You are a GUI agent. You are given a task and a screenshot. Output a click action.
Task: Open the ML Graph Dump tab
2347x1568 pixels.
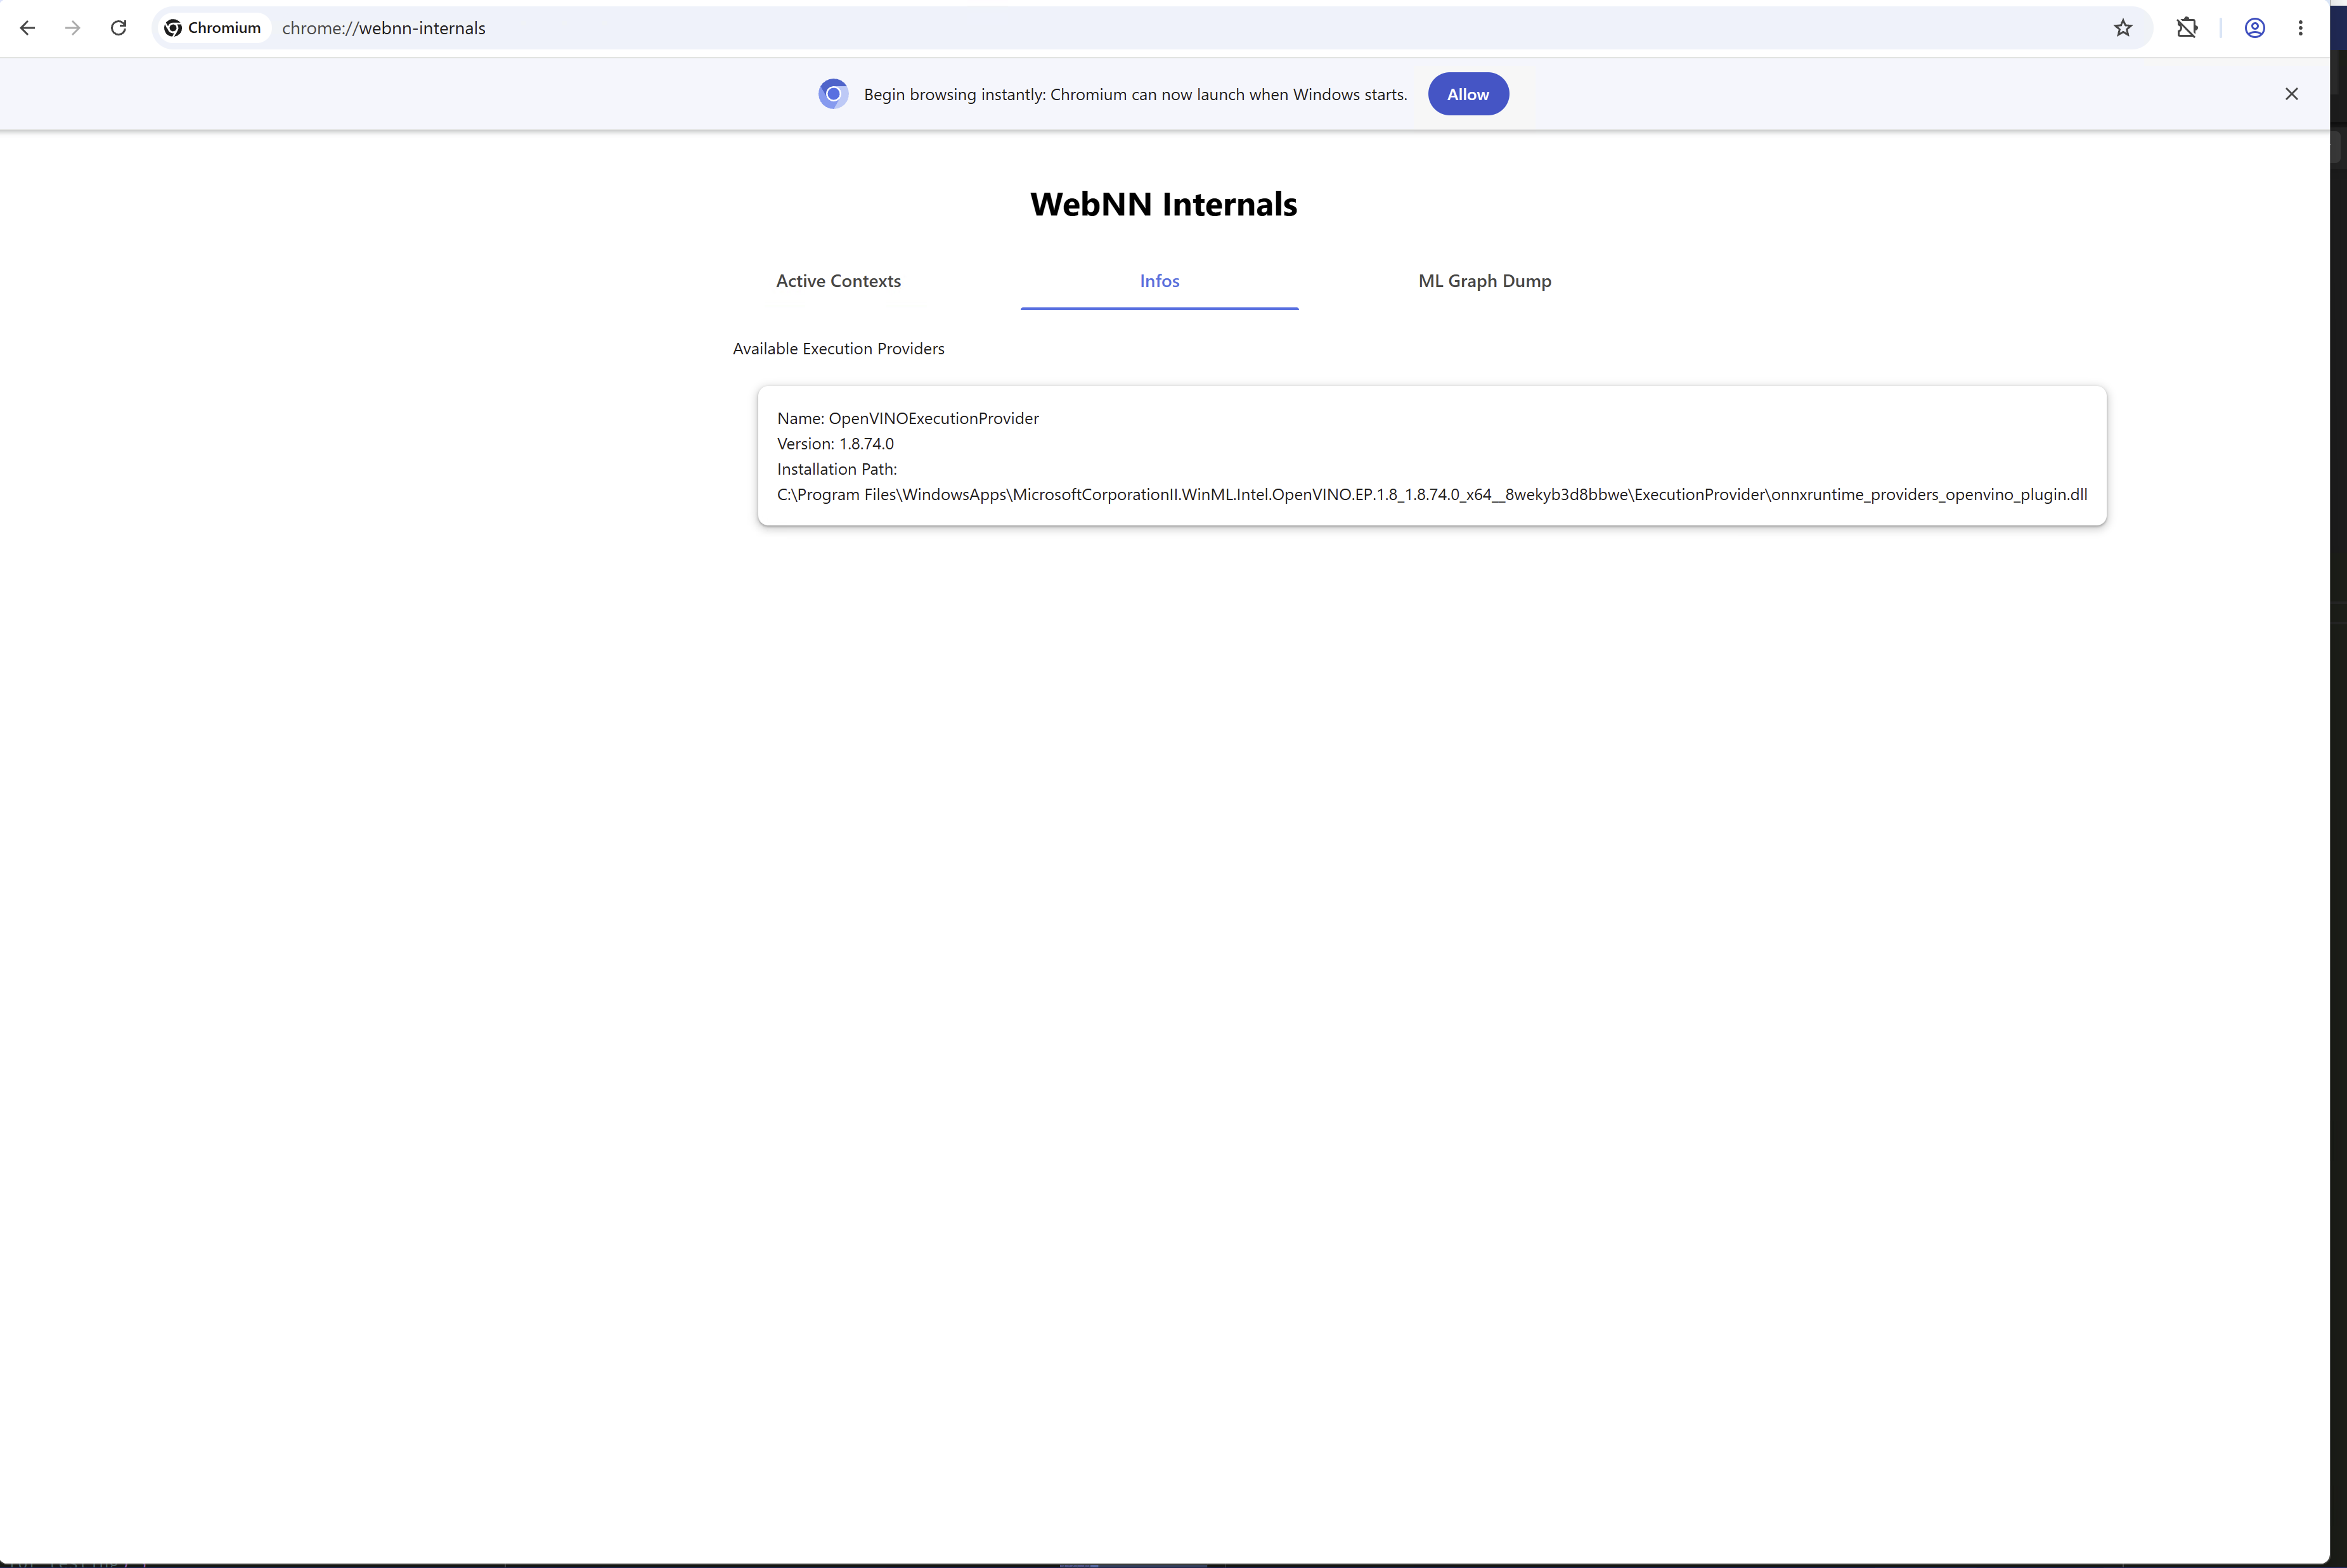coord(1485,281)
